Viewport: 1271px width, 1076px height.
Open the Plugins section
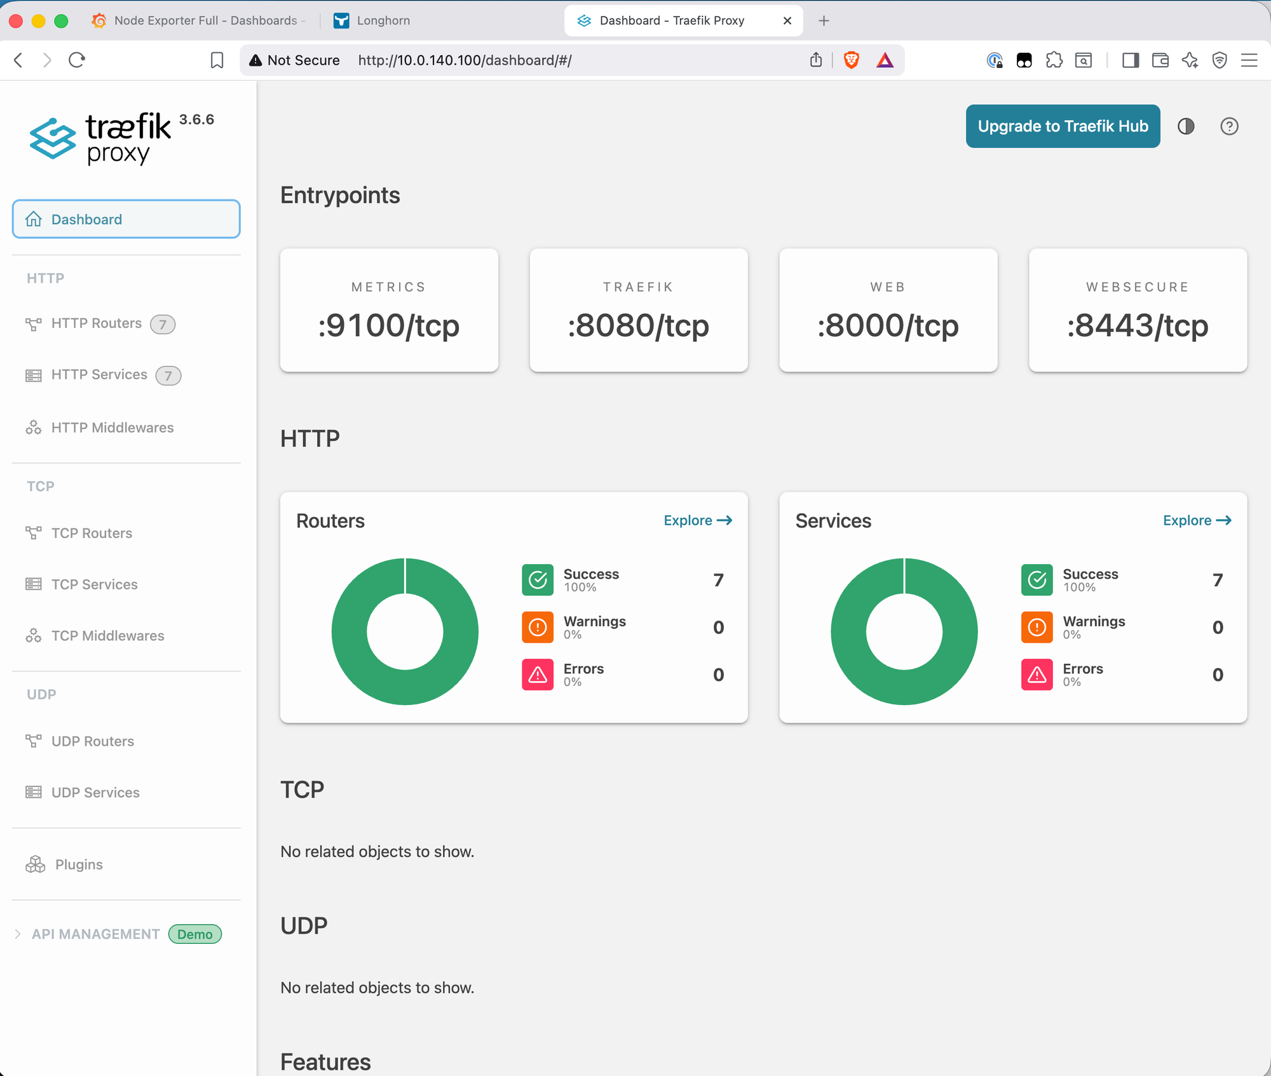tap(78, 864)
